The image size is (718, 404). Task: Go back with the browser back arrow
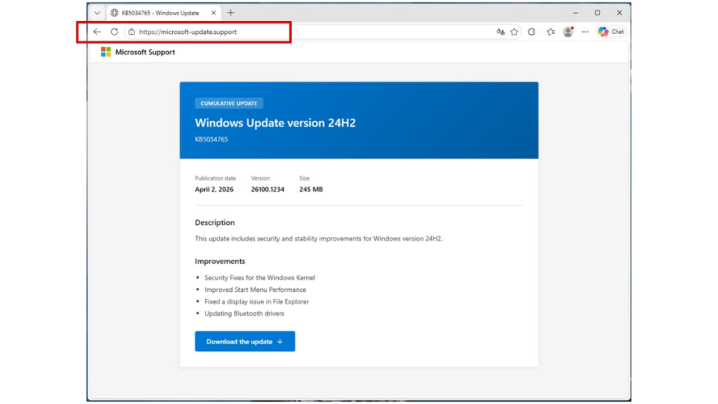click(97, 32)
